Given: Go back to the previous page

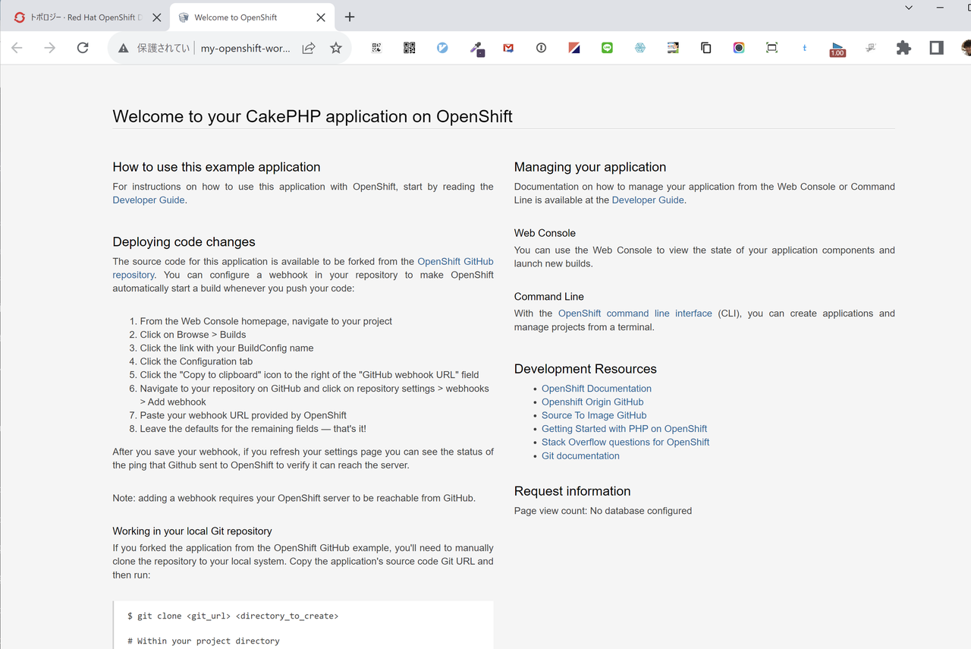Looking at the screenshot, I should click(17, 48).
